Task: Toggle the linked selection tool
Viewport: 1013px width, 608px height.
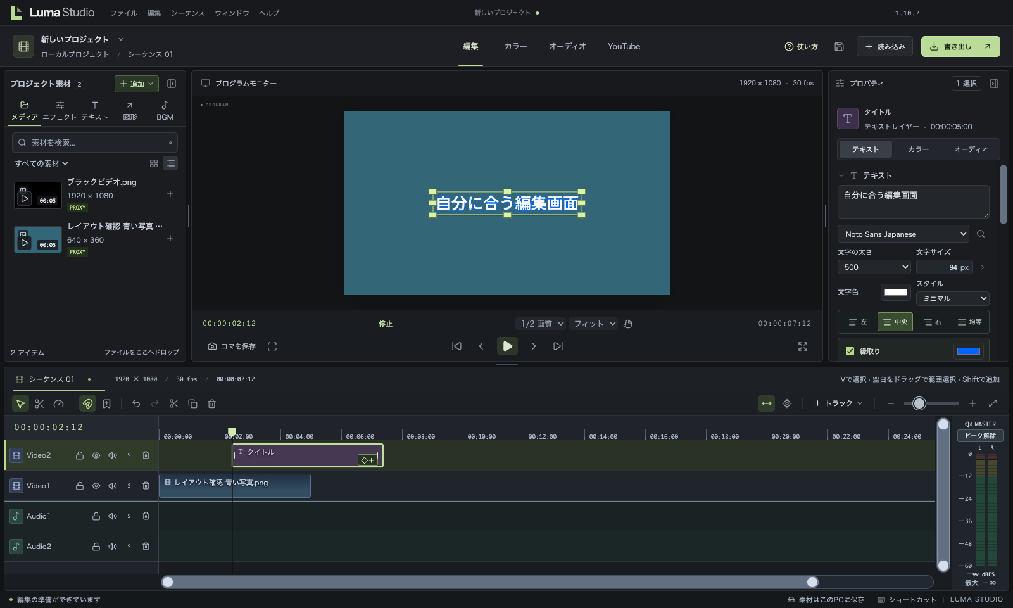Action: pos(88,403)
